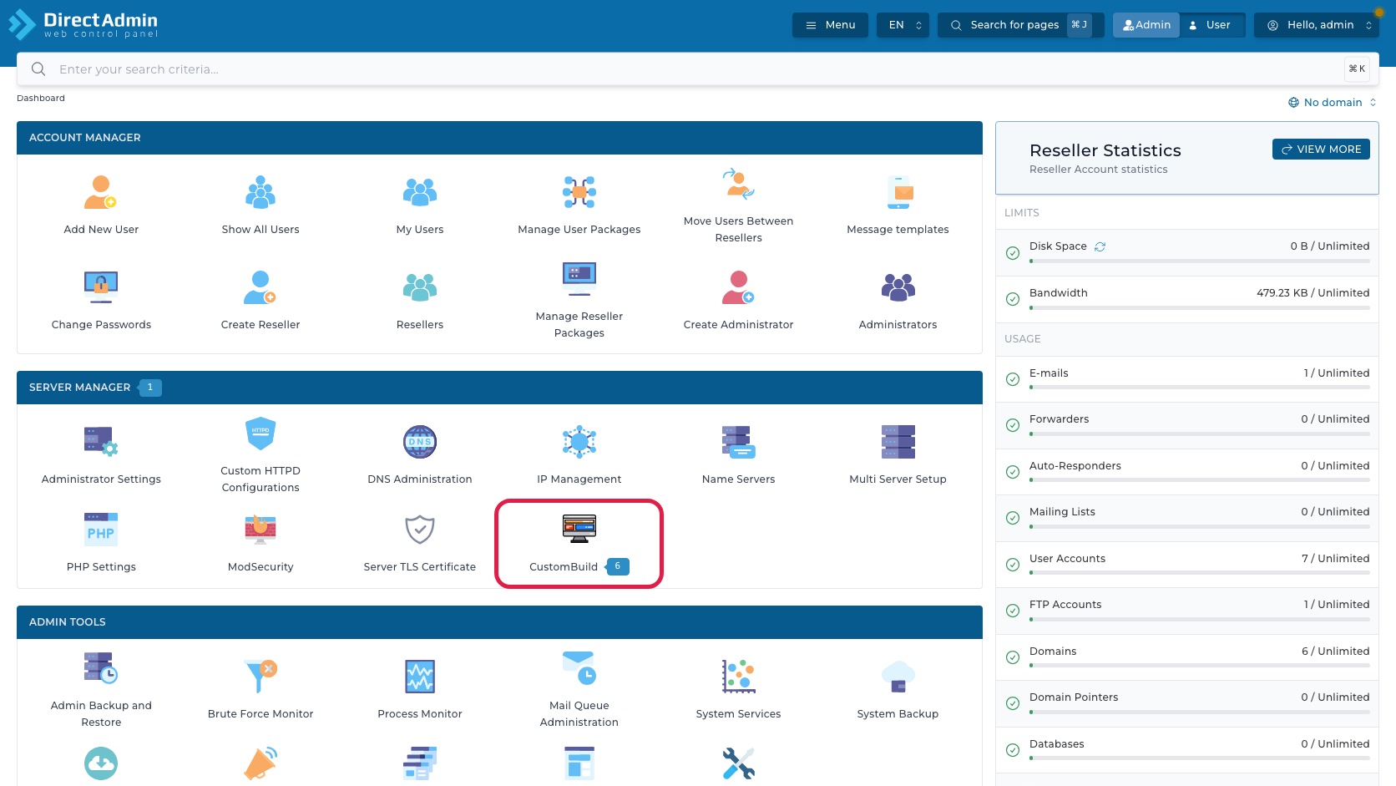
Task: Click the Mailing Lists label
Action: click(x=1062, y=512)
